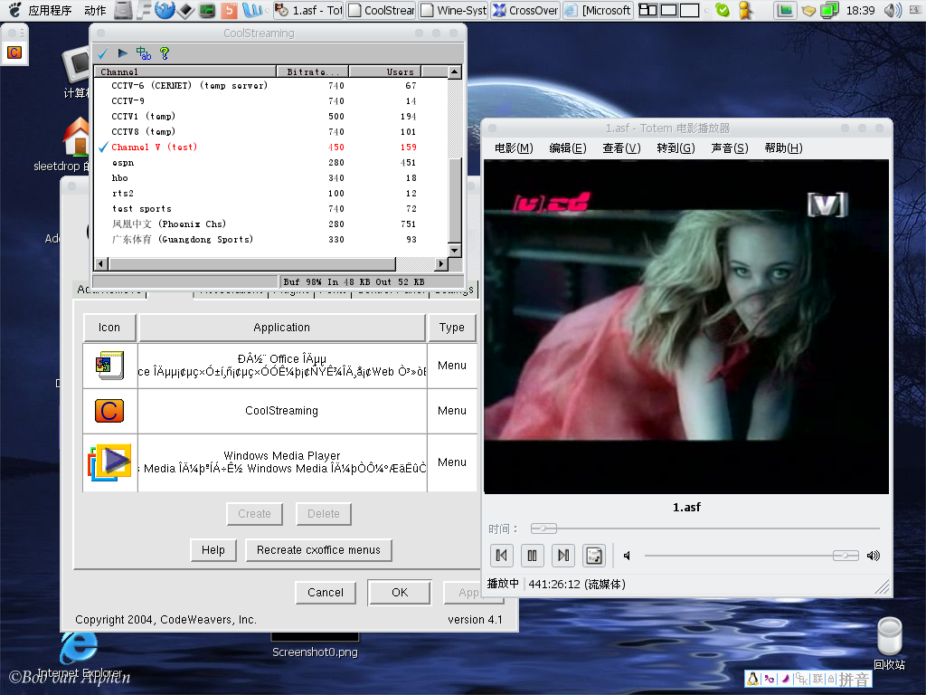The width and height of the screenshot is (926, 695).
Task: Click the language encoding icon in CoolStreaming toolbar
Action: tap(144, 53)
